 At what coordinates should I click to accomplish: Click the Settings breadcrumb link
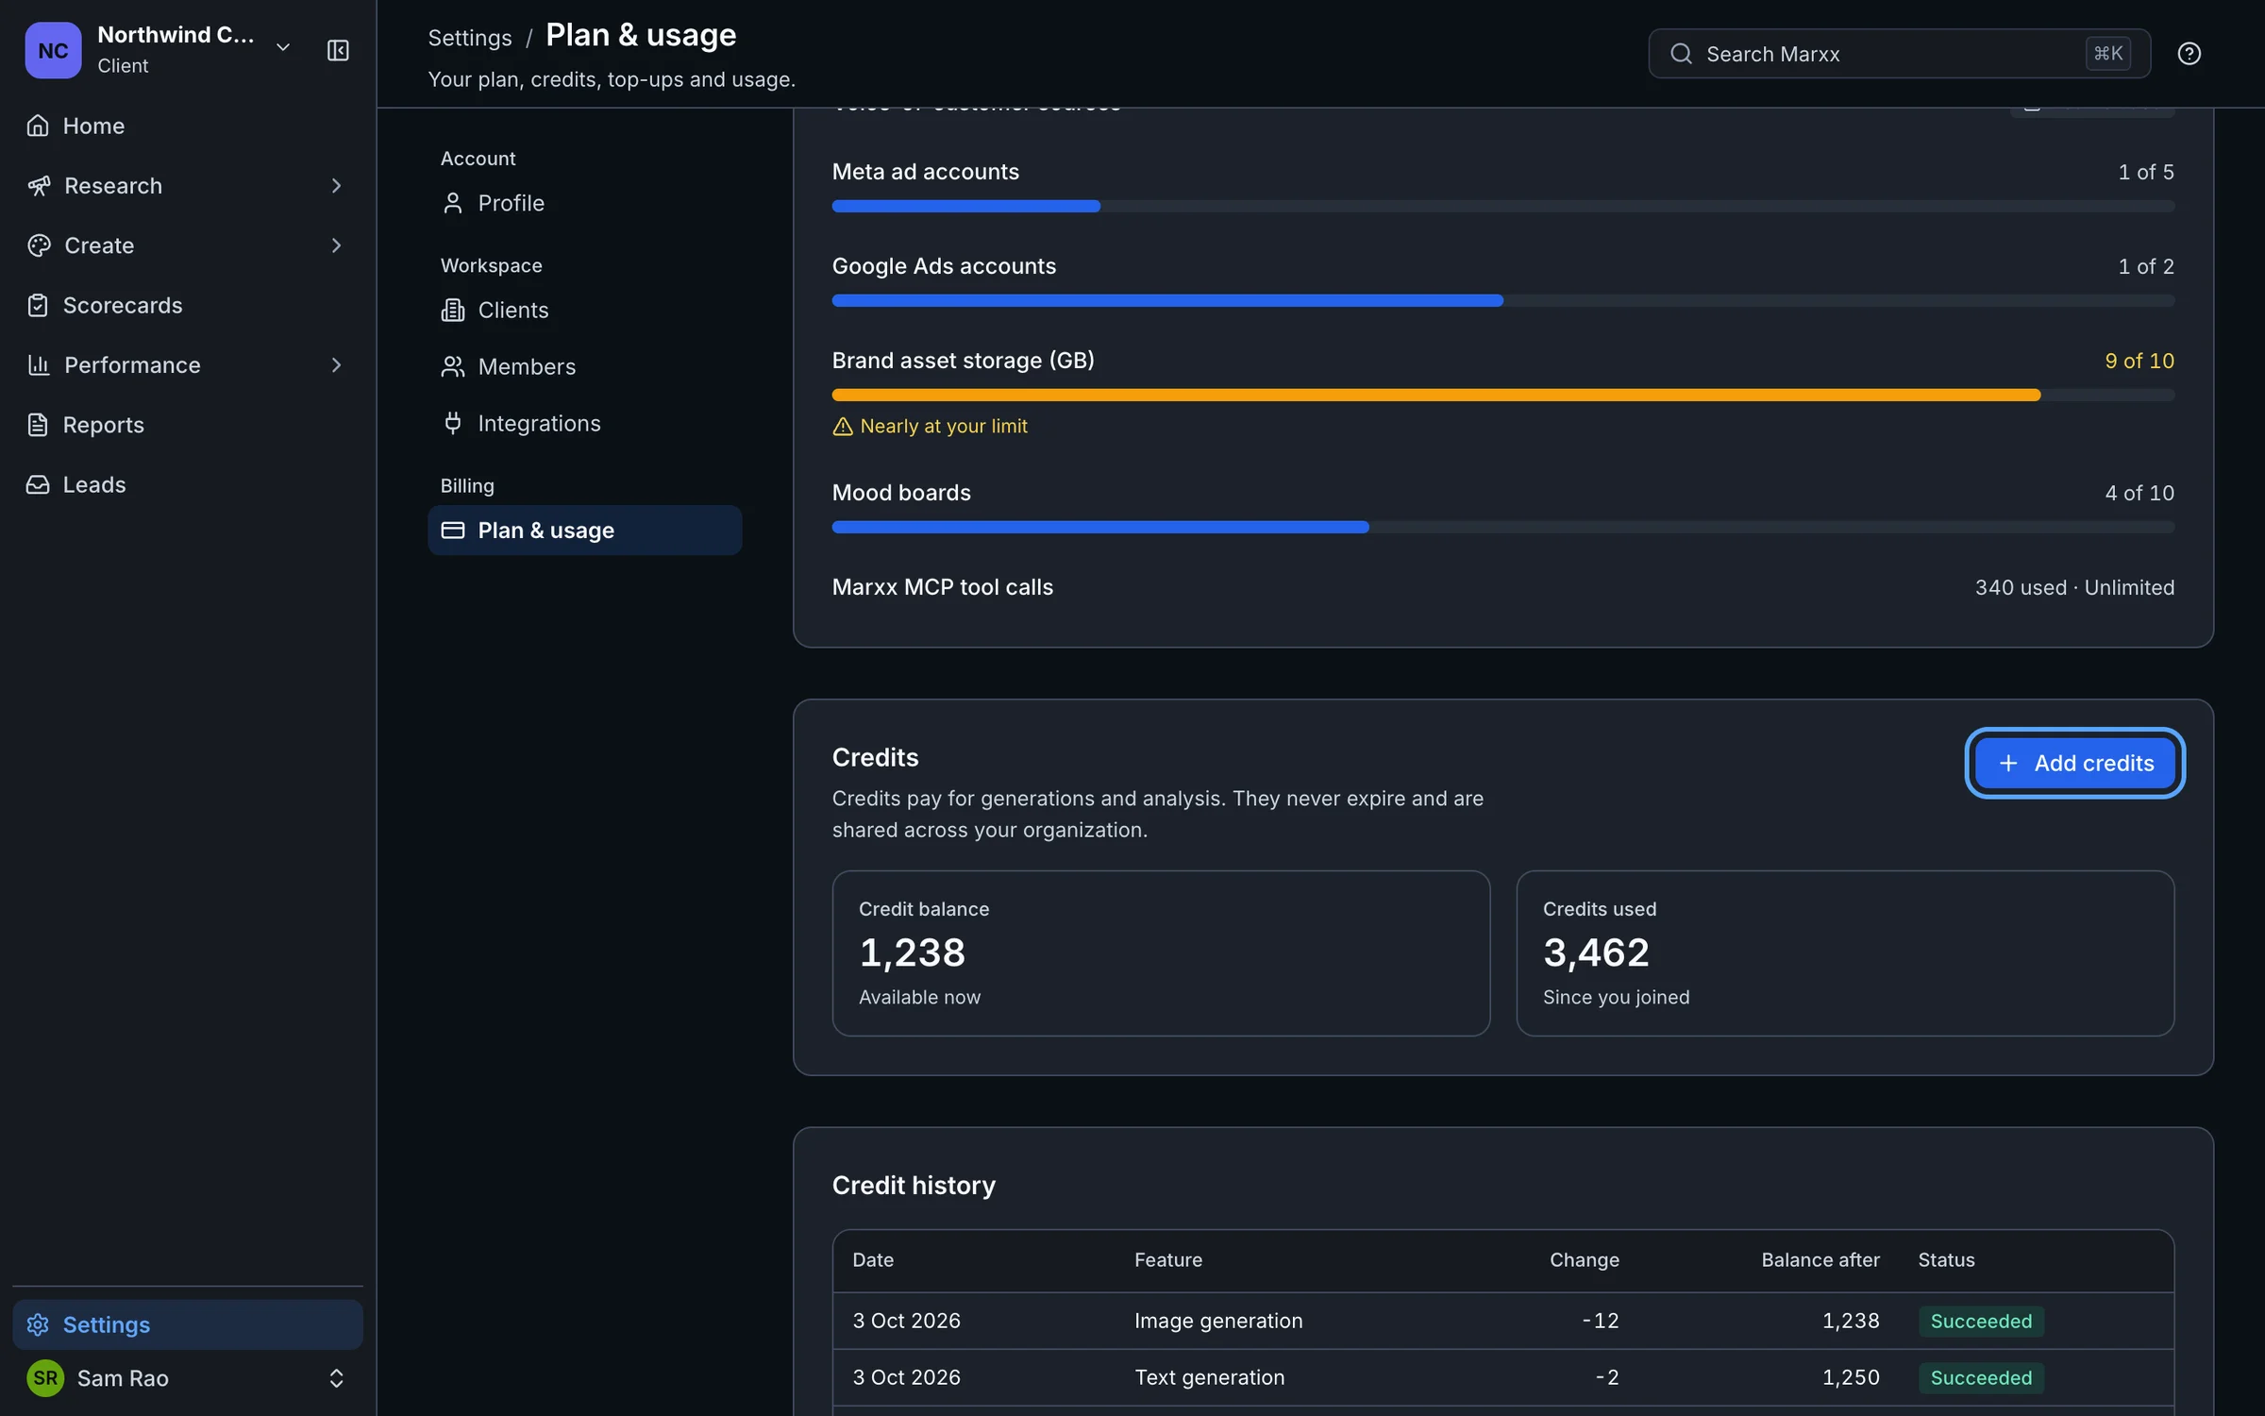pos(469,38)
